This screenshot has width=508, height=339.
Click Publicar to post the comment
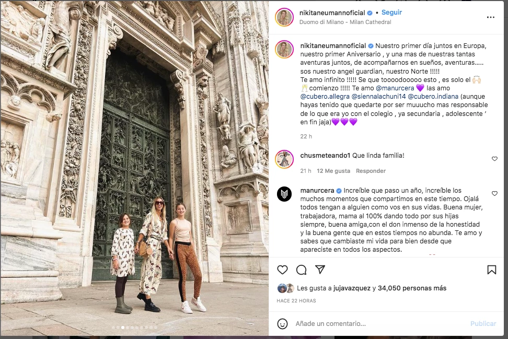pyautogui.click(x=483, y=324)
